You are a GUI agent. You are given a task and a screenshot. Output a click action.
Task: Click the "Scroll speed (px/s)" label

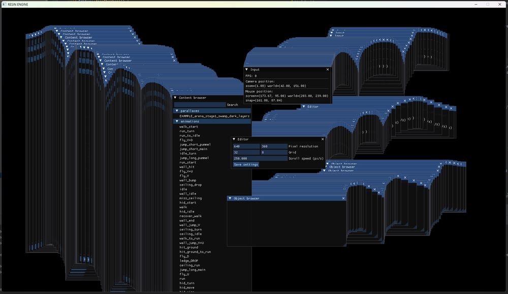(306, 158)
